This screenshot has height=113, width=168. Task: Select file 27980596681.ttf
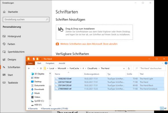[x=65, y=89]
